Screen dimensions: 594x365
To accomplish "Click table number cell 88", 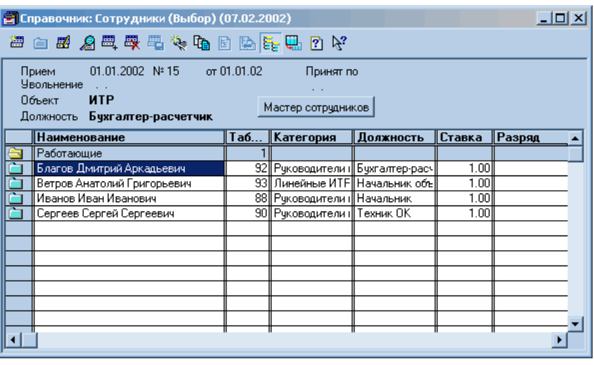I will point(247,198).
